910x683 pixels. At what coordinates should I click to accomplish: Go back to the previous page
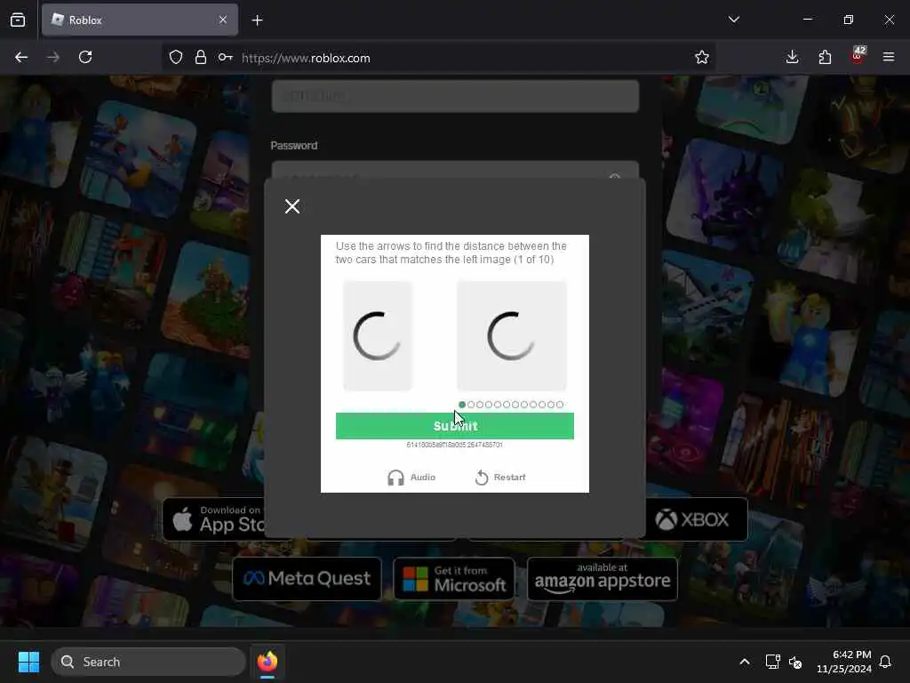point(21,57)
